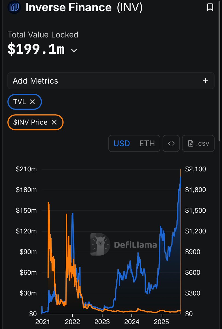
Task: Toggle the TVL metric chip
Action: tap(25, 102)
